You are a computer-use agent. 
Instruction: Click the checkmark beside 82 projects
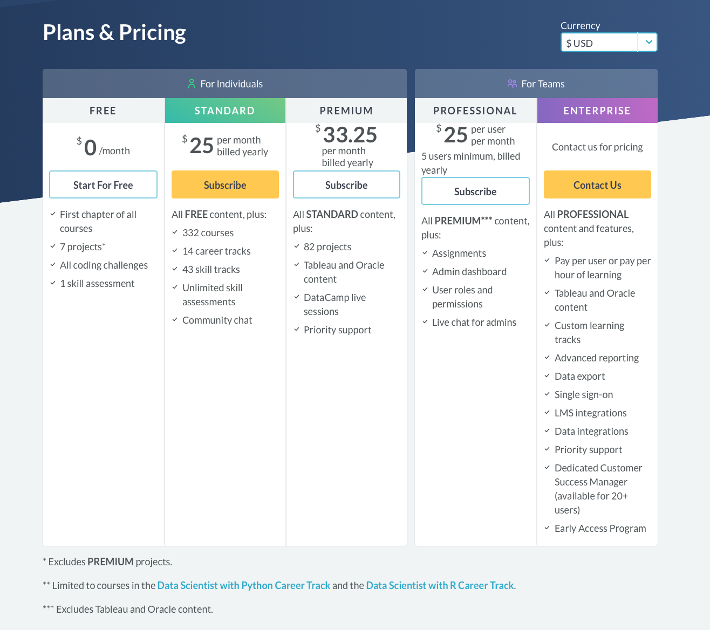(x=297, y=246)
